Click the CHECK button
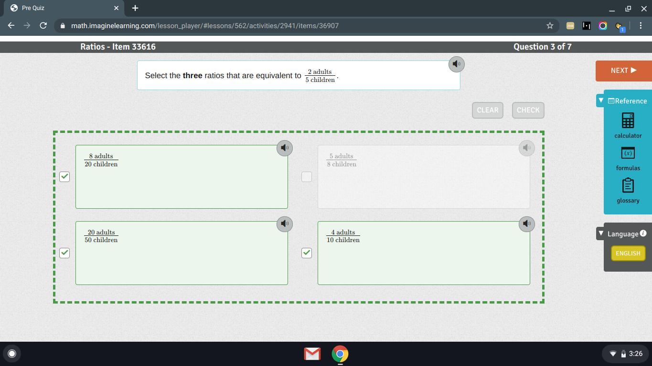Image resolution: width=652 pixels, height=366 pixels. [528, 110]
